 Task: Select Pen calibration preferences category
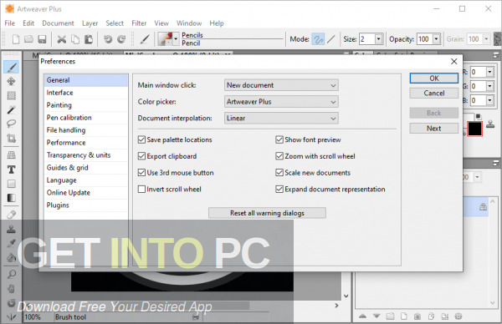pos(86,118)
